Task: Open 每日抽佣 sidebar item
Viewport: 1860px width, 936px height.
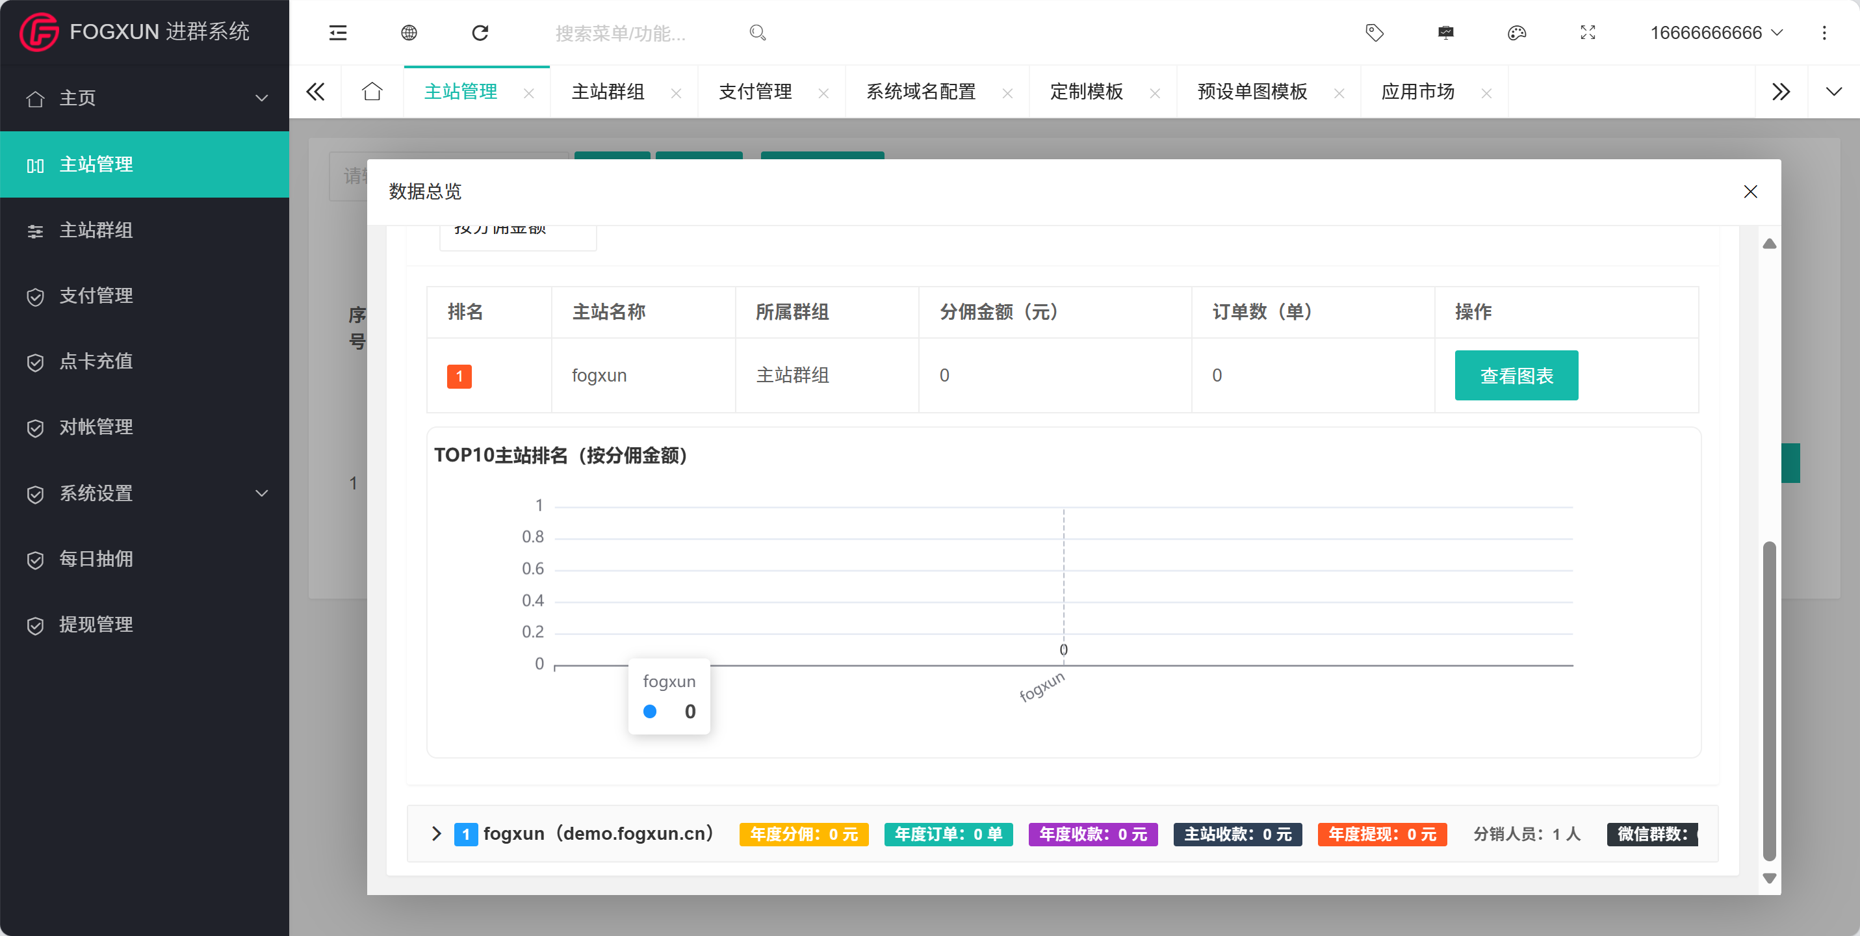Action: click(144, 559)
